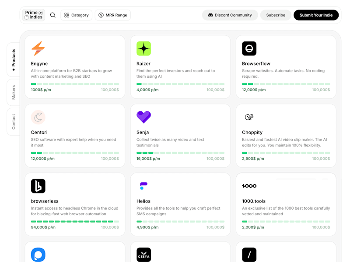The image size is (350, 262).
Task: Join the Discord Community
Action: click(x=230, y=15)
